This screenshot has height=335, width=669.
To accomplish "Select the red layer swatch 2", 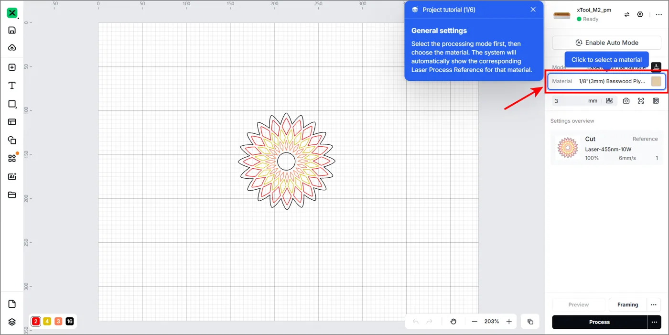I will pyautogui.click(x=36, y=322).
